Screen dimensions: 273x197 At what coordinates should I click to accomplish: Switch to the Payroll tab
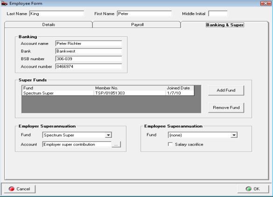(x=137, y=25)
